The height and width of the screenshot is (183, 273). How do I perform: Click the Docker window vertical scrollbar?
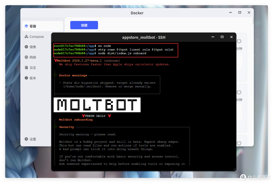[x=253, y=21]
